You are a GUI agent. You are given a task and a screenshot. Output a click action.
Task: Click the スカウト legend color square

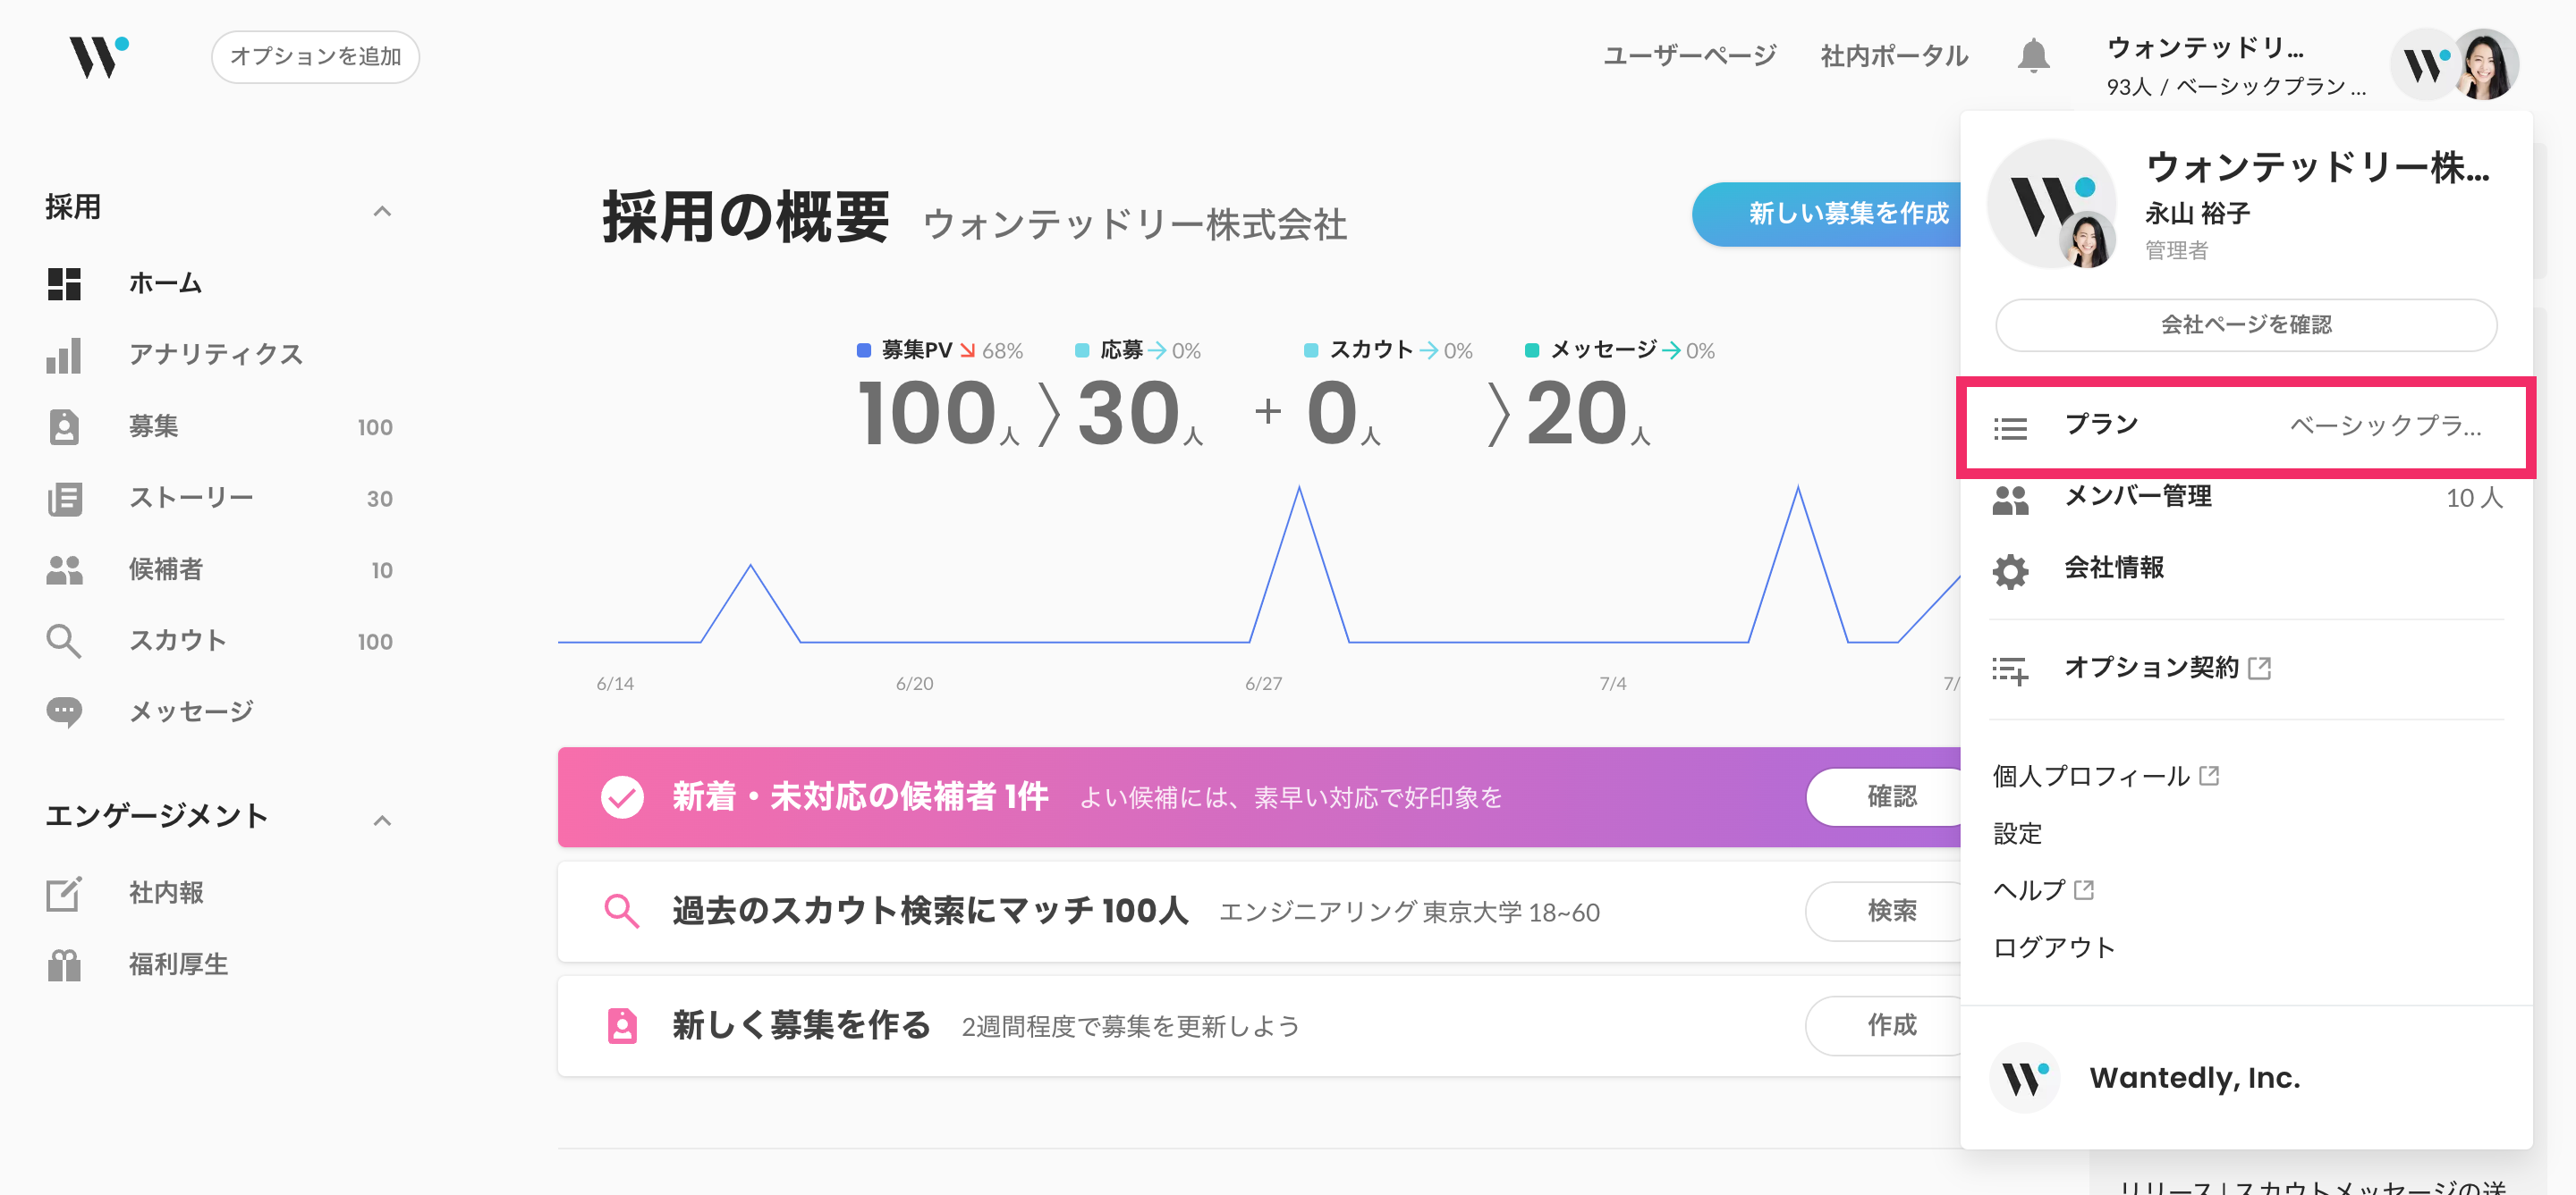point(1311,349)
